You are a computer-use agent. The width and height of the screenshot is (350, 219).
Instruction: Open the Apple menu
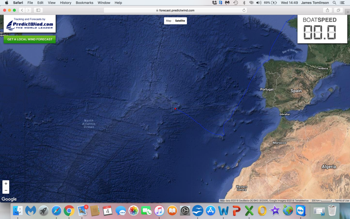coord(6,3)
